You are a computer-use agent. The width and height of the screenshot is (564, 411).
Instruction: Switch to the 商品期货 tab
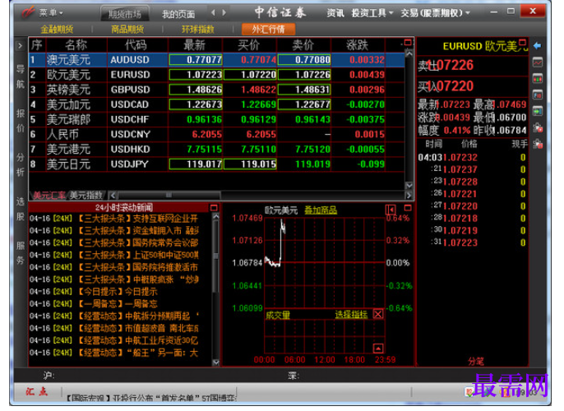click(x=127, y=29)
